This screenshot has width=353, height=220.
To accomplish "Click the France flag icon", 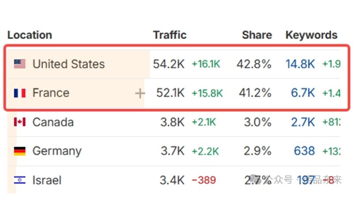I will click(x=19, y=93).
